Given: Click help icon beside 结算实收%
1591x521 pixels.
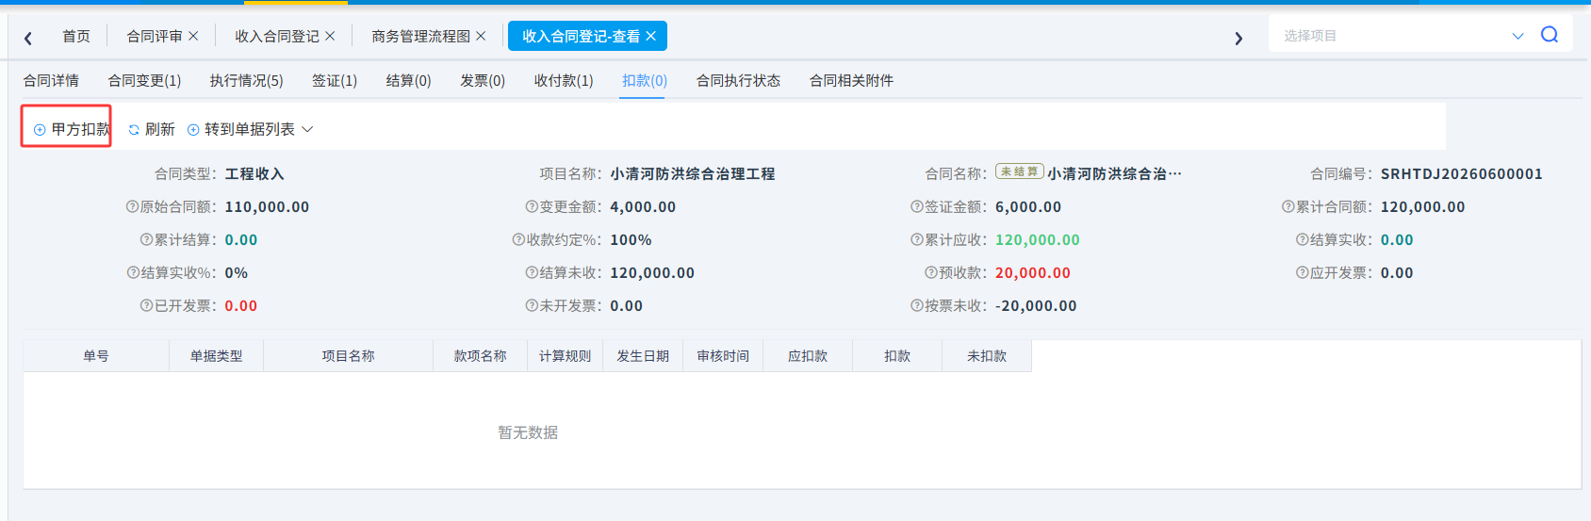Looking at the screenshot, I should [x=134, y=272].
